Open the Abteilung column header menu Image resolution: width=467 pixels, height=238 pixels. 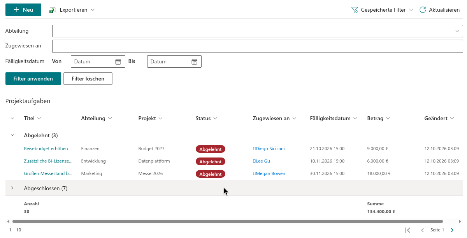[97, 118]
